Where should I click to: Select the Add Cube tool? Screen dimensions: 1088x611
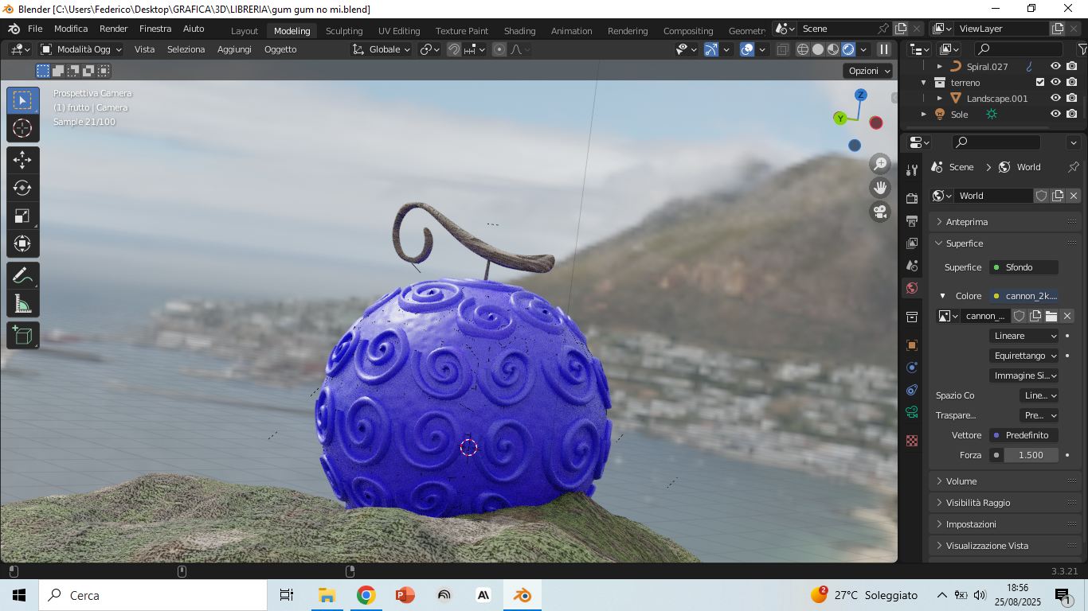coord(23,335)
